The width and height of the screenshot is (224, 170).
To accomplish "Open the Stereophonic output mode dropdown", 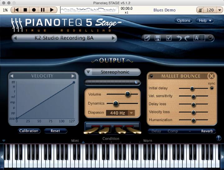I will pyautogui.click(x=112, y=72).
